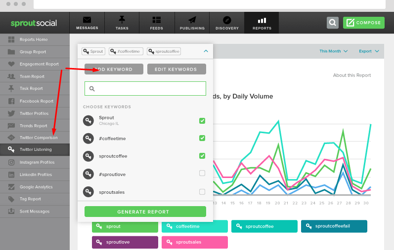The image size is (394, 250).
Task: Open the Export dropdown
Action: pyautogui.click(x=369, y=51)
